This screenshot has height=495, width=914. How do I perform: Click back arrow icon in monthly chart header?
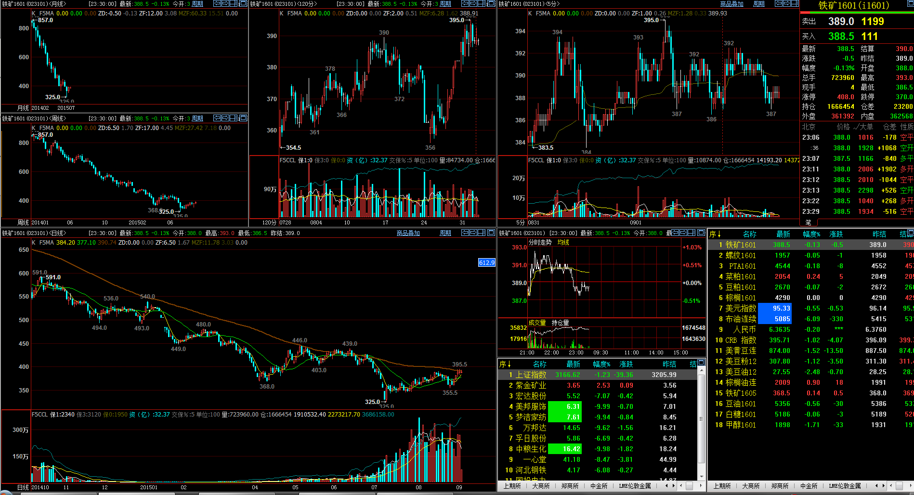click(x=217, y=3)
